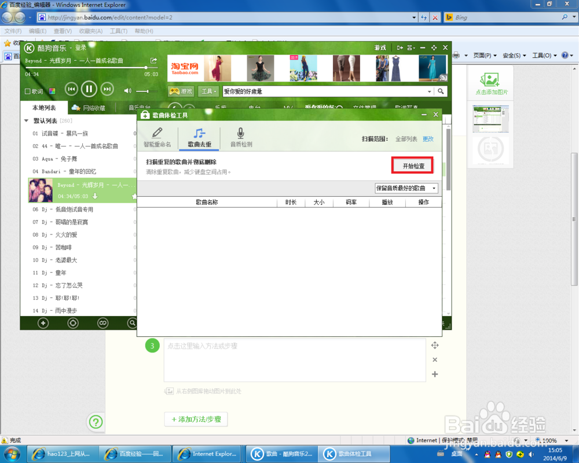Click the Kugou mini mode icon
579x463 pixels.
tap(400, 47)
